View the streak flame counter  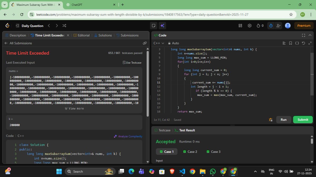[260, 25]
